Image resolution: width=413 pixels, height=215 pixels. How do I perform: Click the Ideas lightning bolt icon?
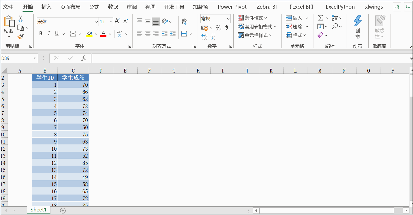(x=358, y=21)
